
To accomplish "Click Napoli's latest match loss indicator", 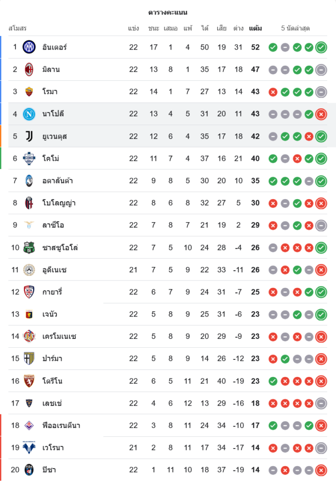I will (321, 114).
